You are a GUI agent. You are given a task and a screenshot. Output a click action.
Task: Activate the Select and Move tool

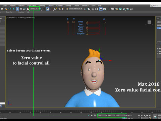[17, 9]
